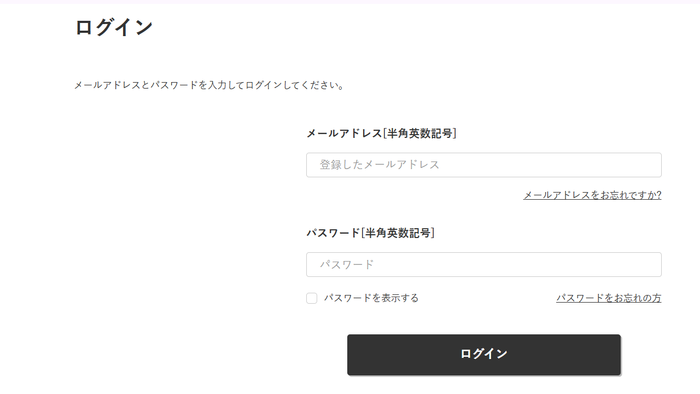Image resolution: width=700 pixels, height=394 pixels.
Task: Open the メールアドレスをお忘れですか? link
Action: tap(592, 195)
